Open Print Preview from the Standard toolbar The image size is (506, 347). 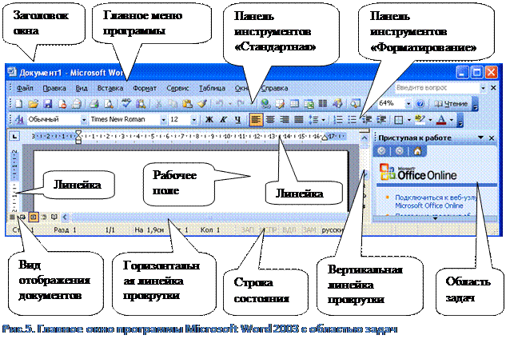[109, 104]
